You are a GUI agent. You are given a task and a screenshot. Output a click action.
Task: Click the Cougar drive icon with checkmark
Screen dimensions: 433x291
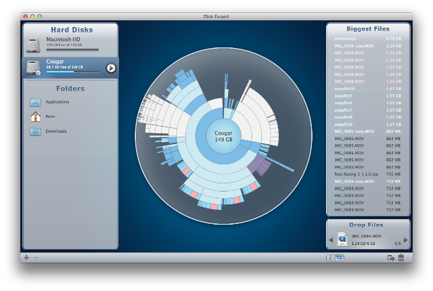33,68
